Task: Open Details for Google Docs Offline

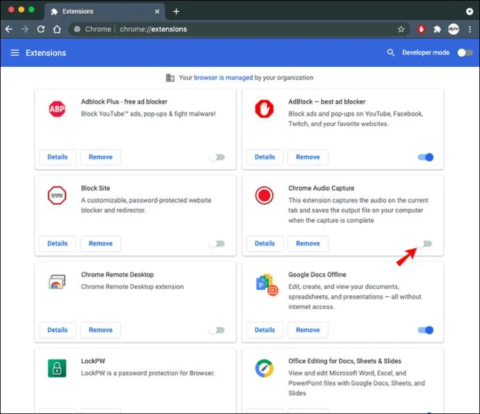Action: (x=265, y=330)
